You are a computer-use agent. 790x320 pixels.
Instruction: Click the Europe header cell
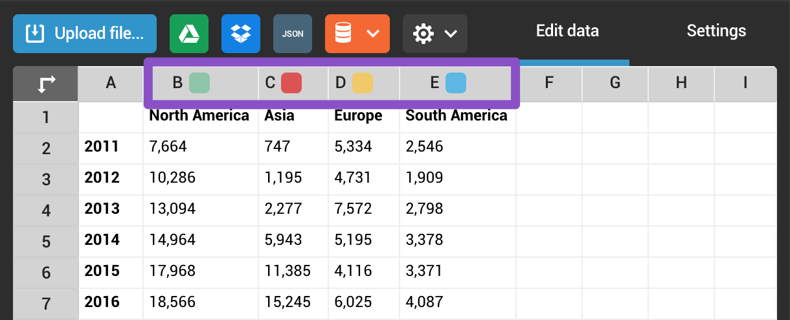pos(364,117)
